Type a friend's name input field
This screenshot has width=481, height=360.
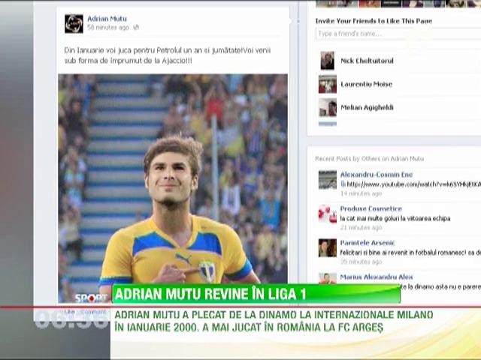click(398, 34)
